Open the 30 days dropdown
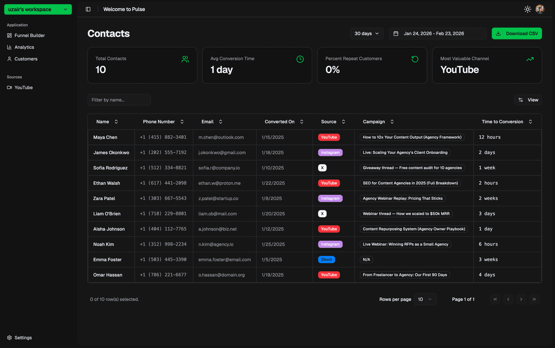Image resolution: width=555 pixels, height=348 pixels. tap(367, 34)
